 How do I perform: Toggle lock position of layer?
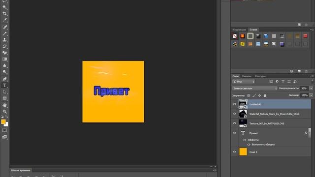[x=259, y=95]
